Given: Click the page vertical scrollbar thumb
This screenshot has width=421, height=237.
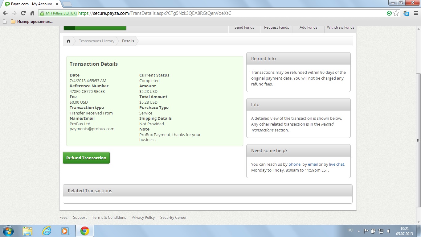Looking at the screenshot, I should (418, 140).
